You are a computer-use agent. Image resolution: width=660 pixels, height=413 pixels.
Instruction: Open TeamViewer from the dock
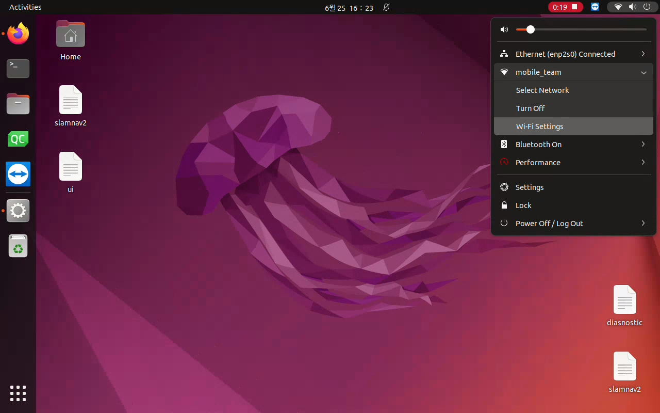click(18, 174)
